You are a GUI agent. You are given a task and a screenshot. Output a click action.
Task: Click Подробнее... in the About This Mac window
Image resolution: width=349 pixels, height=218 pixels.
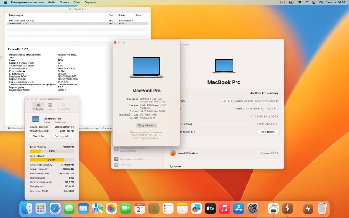tap(146, 125)
